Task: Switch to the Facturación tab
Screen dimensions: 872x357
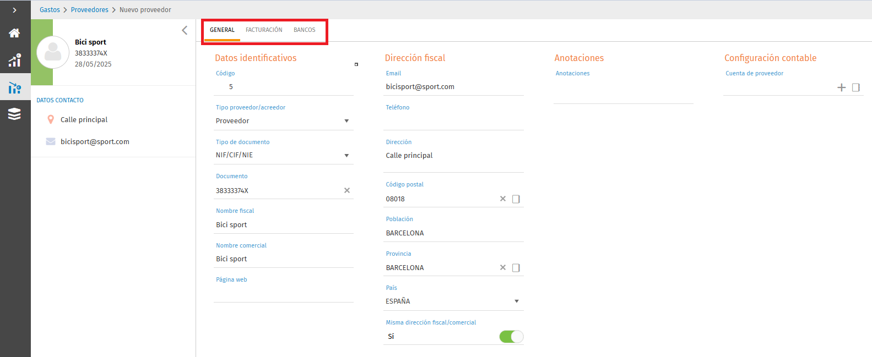Action: pyautogui.click(x=264, y=30)
